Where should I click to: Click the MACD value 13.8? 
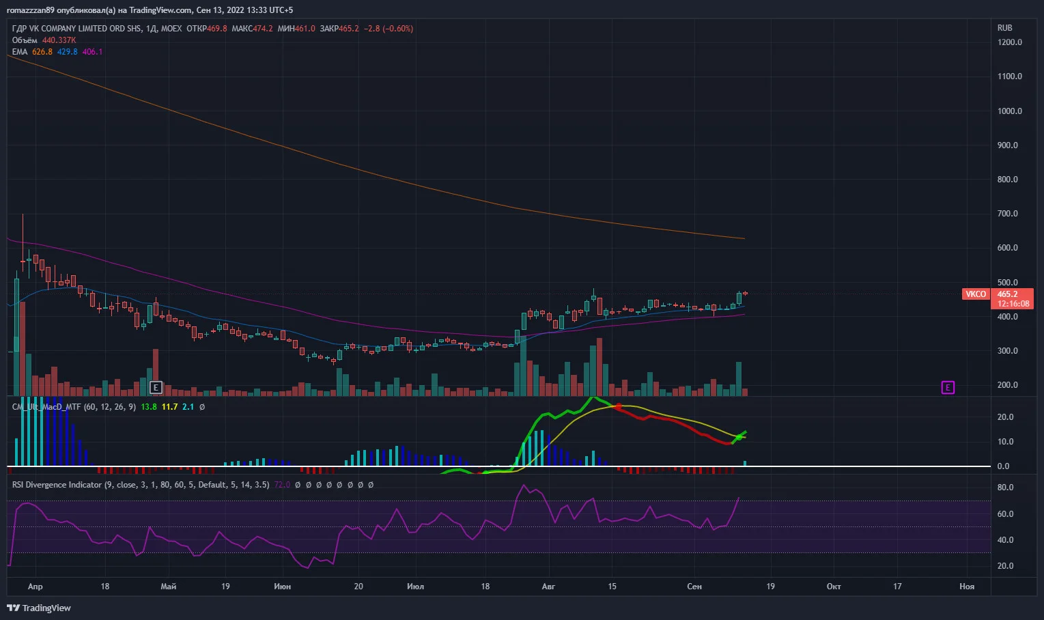coord(149,407)
